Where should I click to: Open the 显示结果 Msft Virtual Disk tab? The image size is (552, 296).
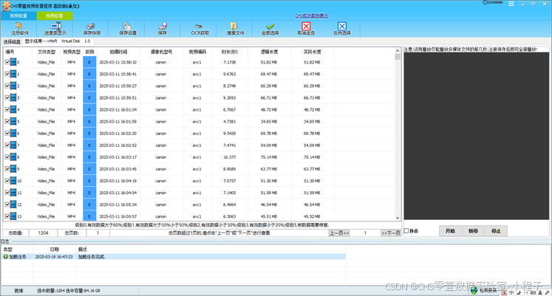58,41
